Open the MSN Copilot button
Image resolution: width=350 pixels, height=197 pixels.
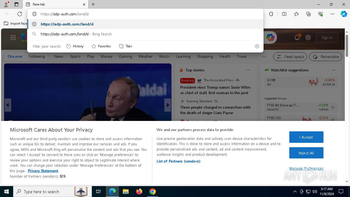(x=270, y=37)
